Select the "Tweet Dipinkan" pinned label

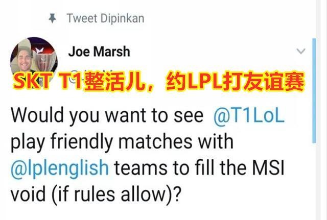105,18
